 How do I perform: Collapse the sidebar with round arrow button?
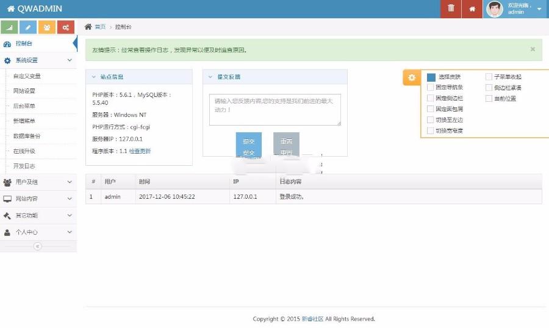[37, 246]
